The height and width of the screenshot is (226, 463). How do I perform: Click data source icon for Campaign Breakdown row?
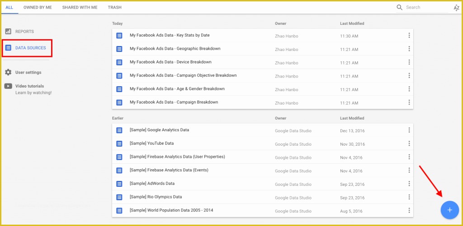point(119,102)
